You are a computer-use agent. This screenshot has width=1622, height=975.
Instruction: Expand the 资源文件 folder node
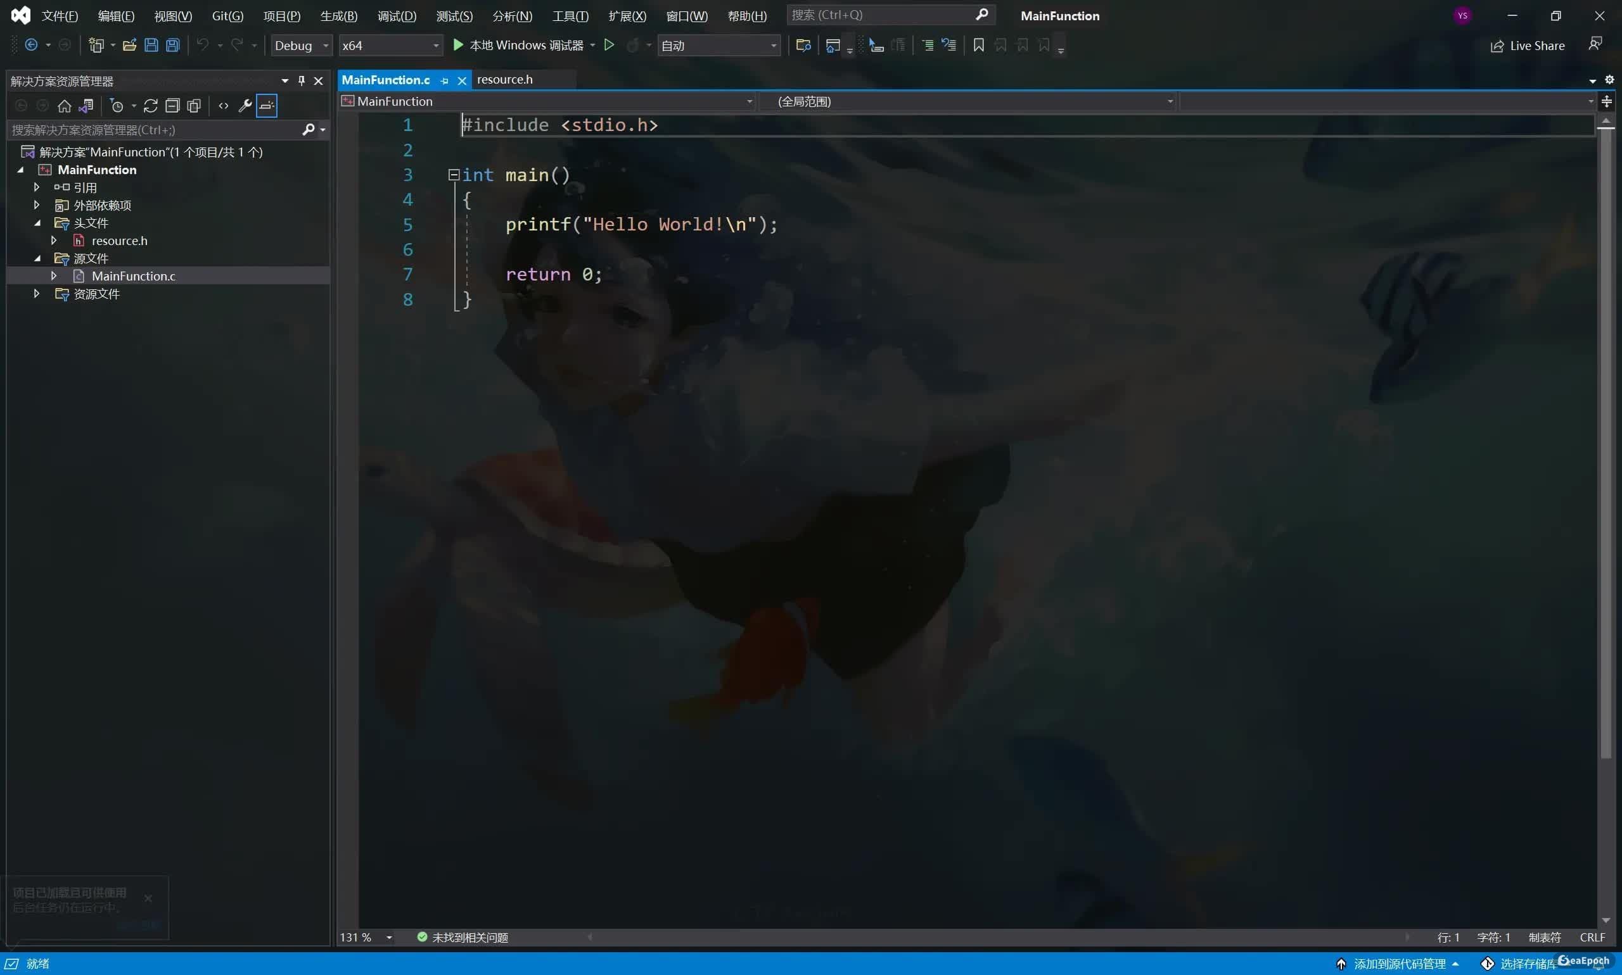37,294
